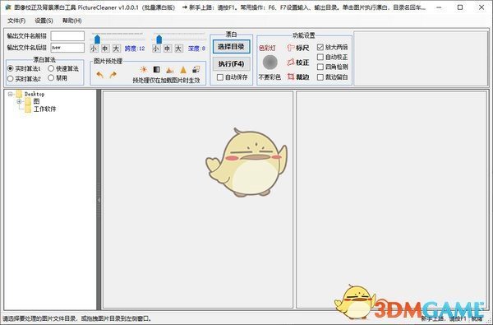Screen dimensions: 493x325
Task: Click the rotate left undo arrow icon
Action: click(x=100, y=75)
